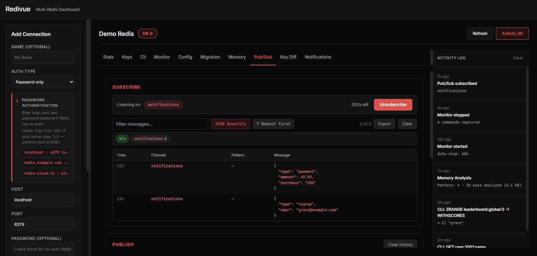This screenshot has width=537, height=256.
Task: Focus the connection Name input field
Action: 43,57
